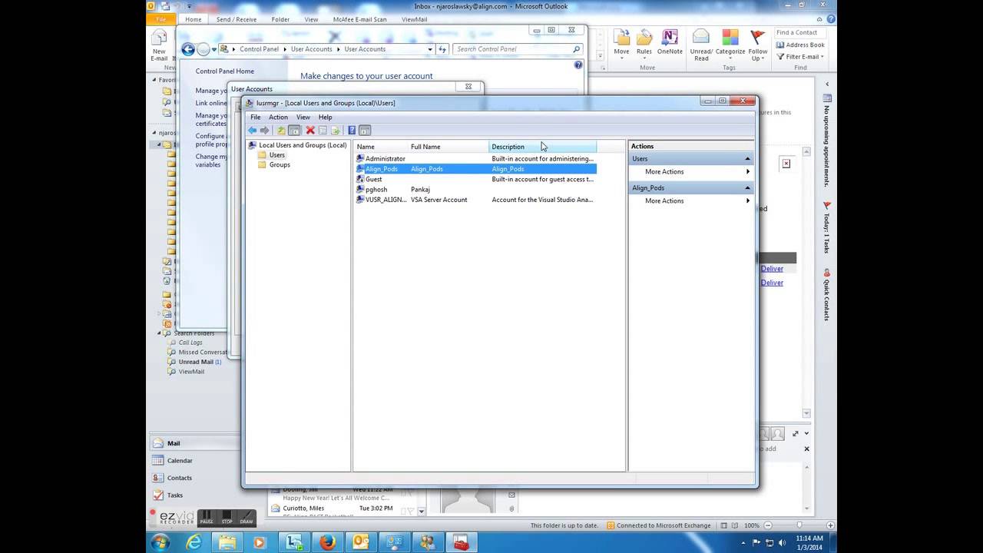Select the Guest user row
Viewport: 983px width, 553px height.
[x=475, y=179]
